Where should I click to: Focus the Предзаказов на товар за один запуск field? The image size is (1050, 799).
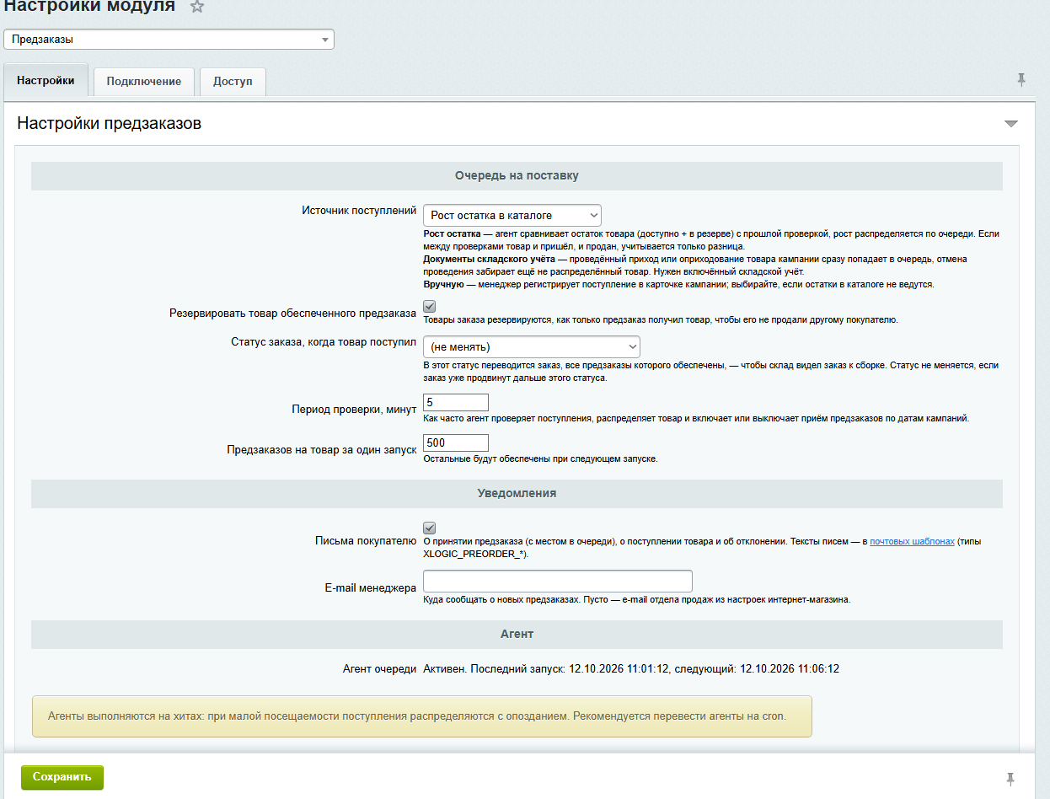pyautogui.click(x=456, y=443)
